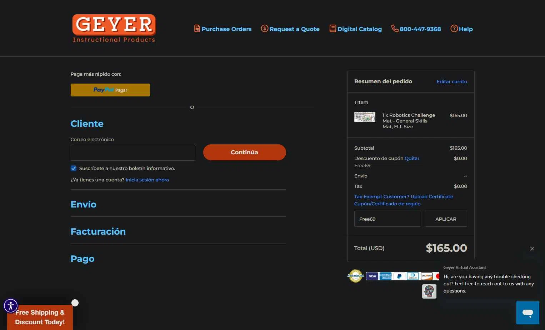
Task: Click the PayPal payment icon
Action: (x=399, y=276)
